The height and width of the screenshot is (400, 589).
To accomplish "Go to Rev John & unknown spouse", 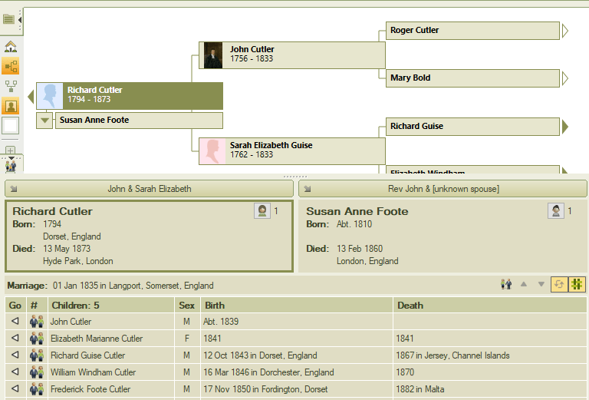I will pos(443,189).
